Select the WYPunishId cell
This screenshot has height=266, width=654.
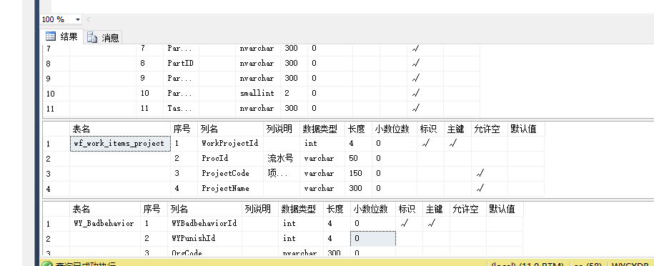tap(204, 238)
